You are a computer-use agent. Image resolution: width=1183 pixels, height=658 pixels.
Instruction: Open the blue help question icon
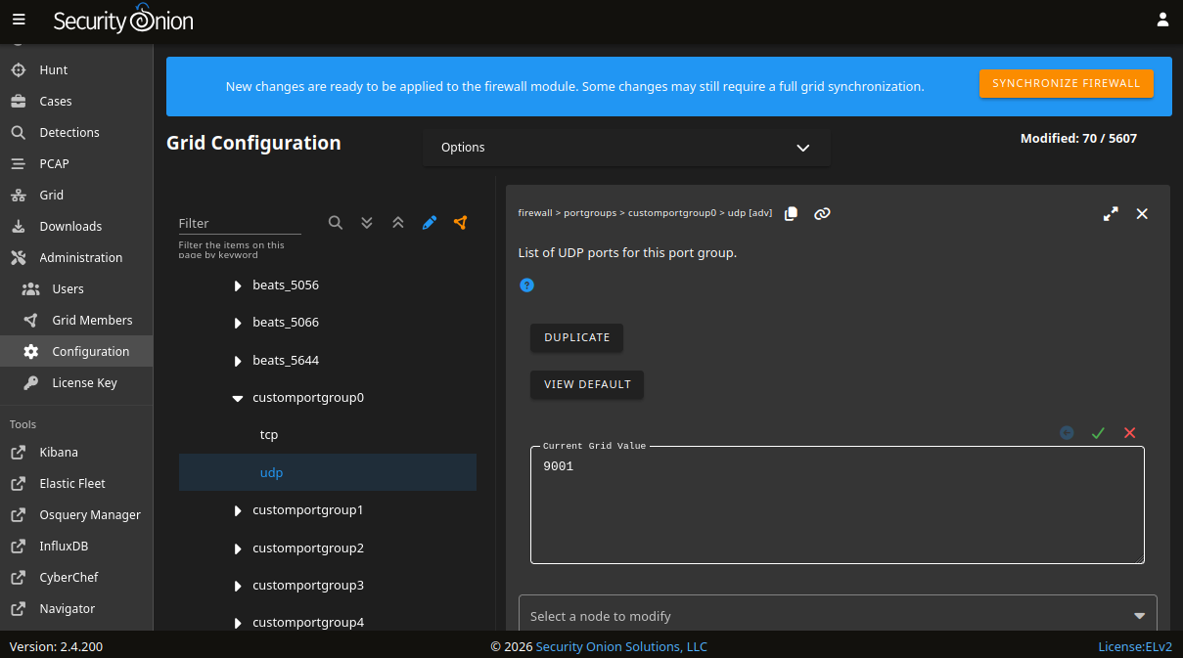pyautogui.click(x=526, y=285)
